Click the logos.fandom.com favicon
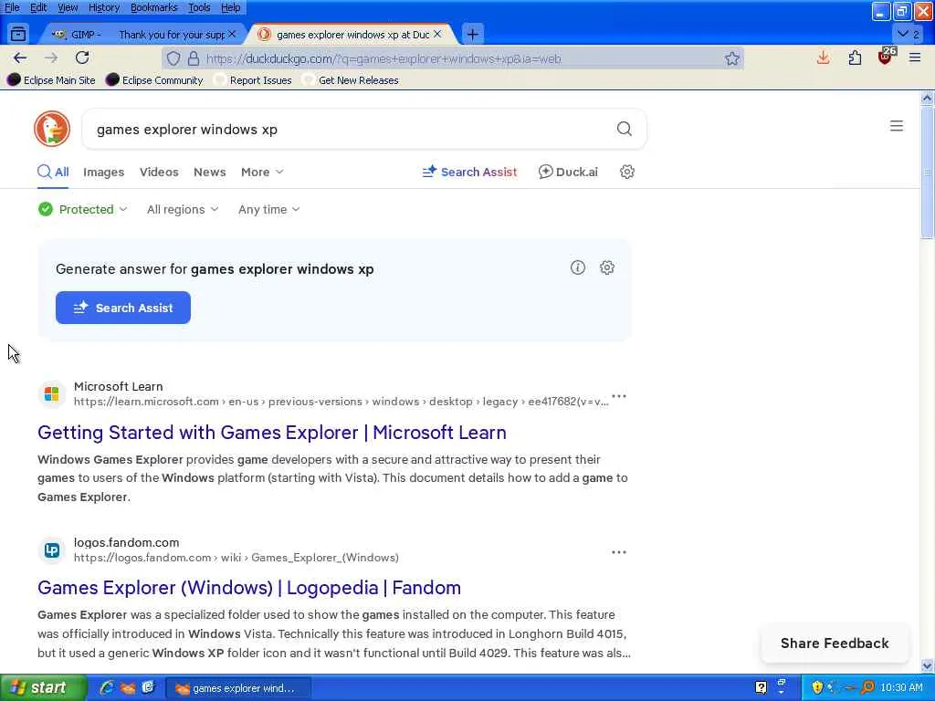935x701 pixels. click(52, 549)
